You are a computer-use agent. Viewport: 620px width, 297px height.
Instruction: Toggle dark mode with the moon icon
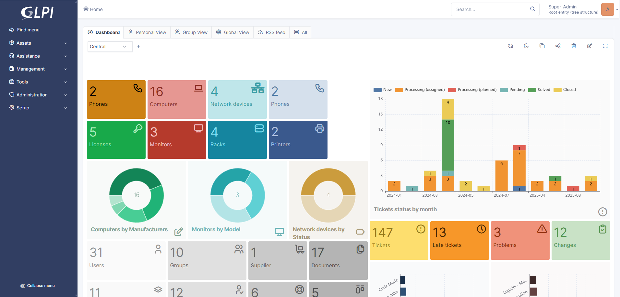click(526, 46)
